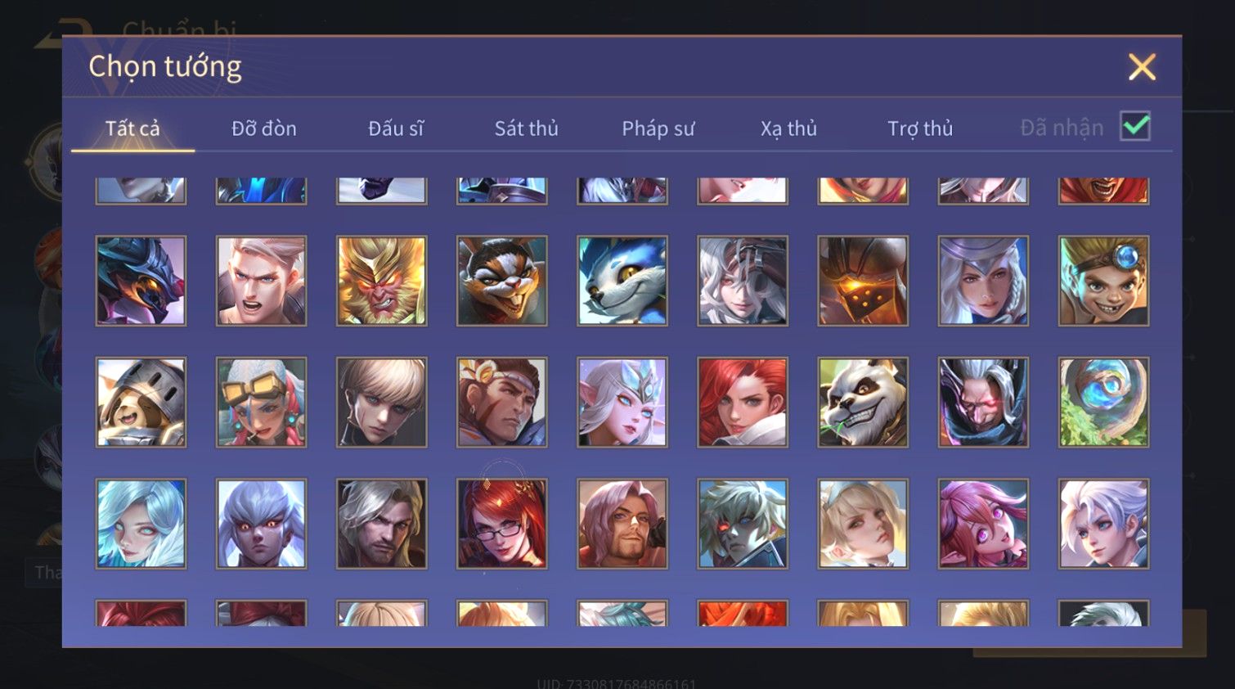Show the Xạ thủ hero list
1235x689 pixels.
[x=789, y=128]
